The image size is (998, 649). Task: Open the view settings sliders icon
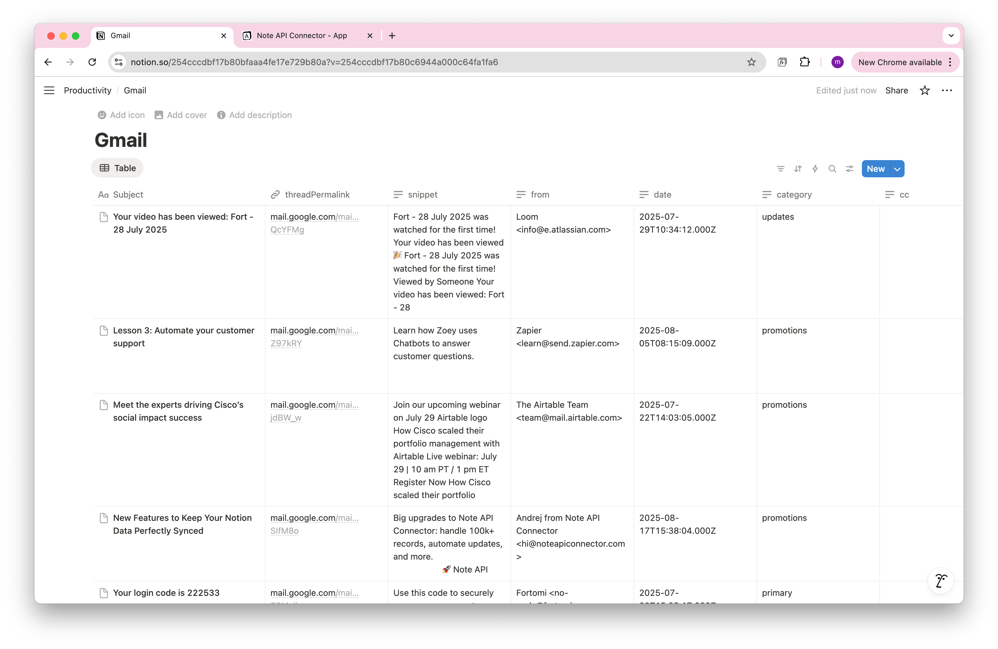[x=849, y=168]
